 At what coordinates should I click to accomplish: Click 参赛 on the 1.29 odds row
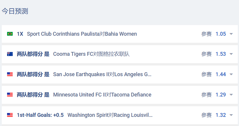207,95
